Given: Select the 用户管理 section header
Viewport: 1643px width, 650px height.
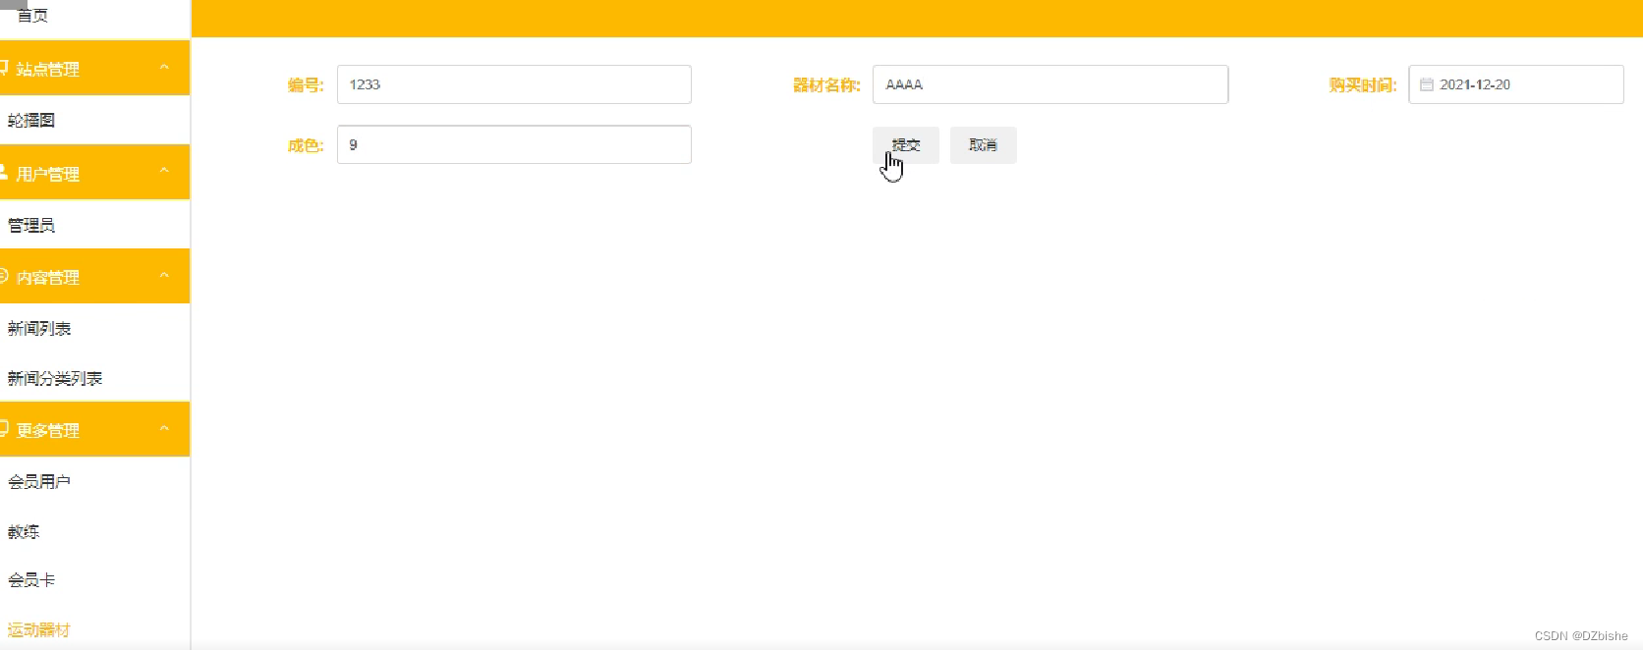Looking at the screenshot, I should (x=94, y=172).
